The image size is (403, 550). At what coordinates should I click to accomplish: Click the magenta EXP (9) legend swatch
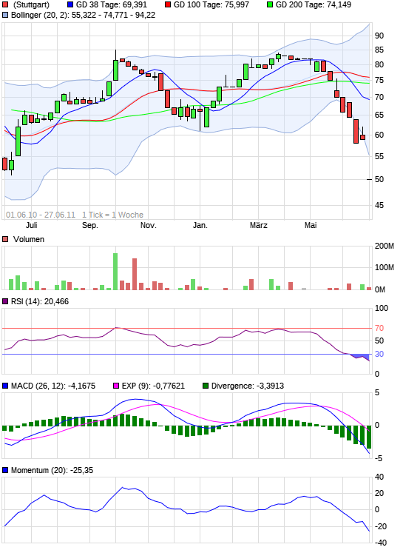(x=116, y=386)
